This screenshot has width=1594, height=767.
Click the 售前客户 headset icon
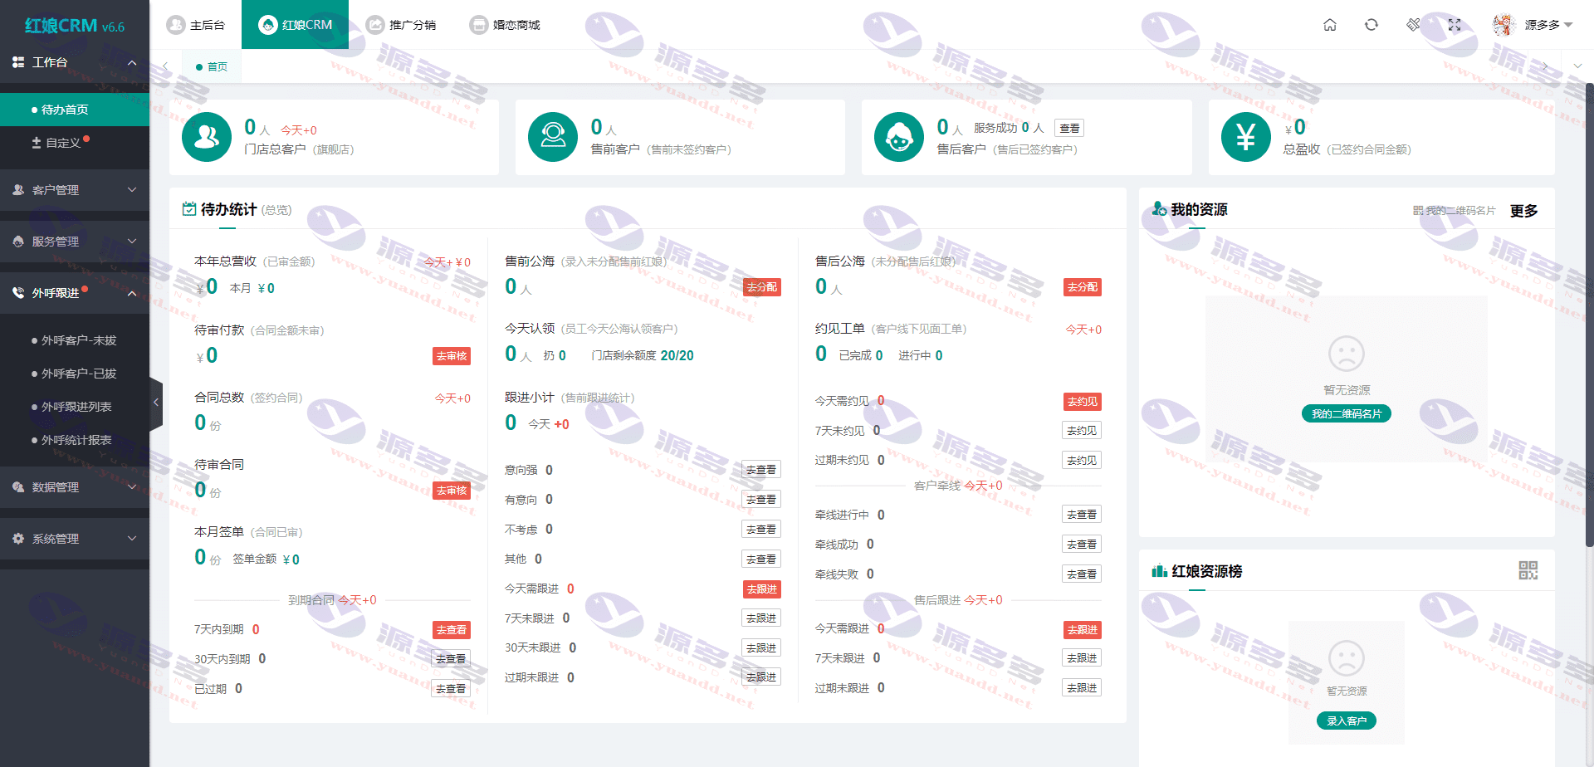coord(553,137)
